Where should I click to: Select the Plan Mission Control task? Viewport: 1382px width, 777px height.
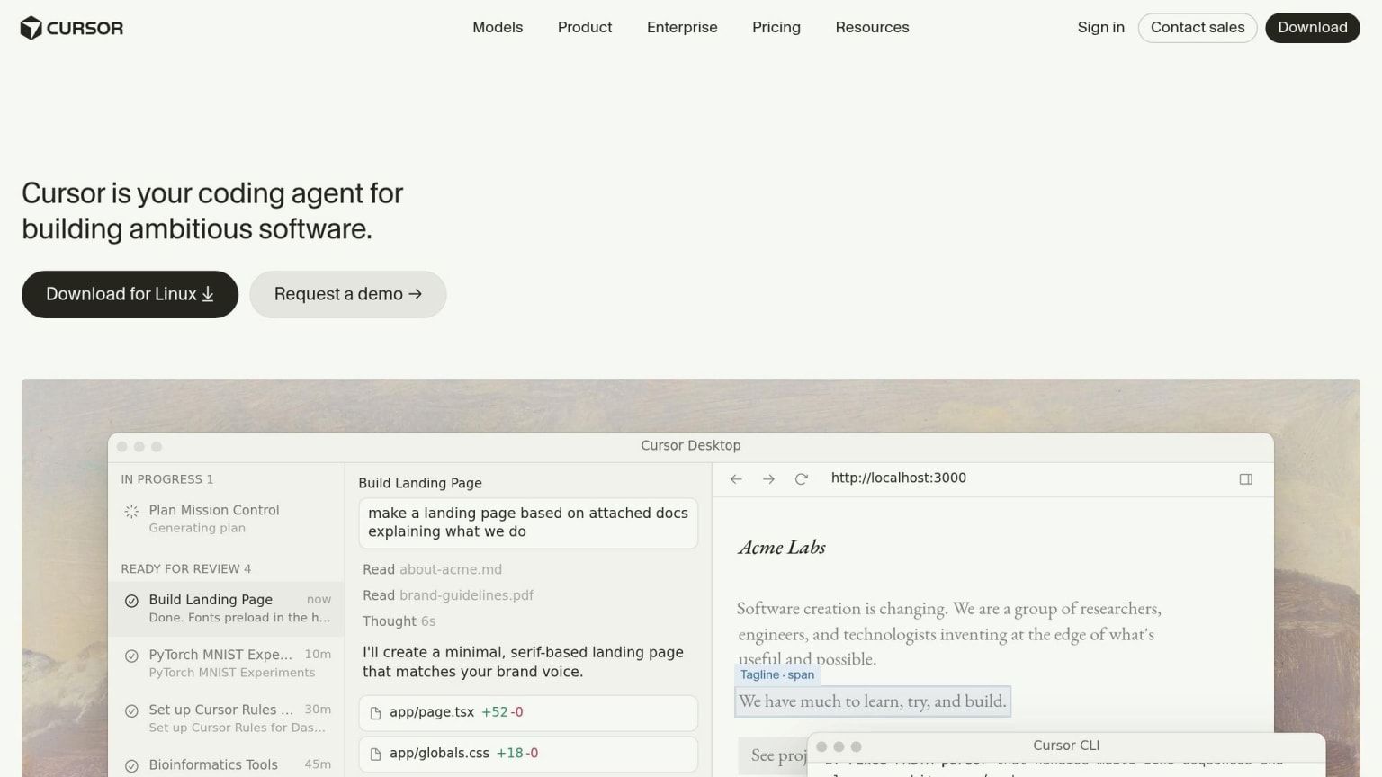tap(226, 519)
